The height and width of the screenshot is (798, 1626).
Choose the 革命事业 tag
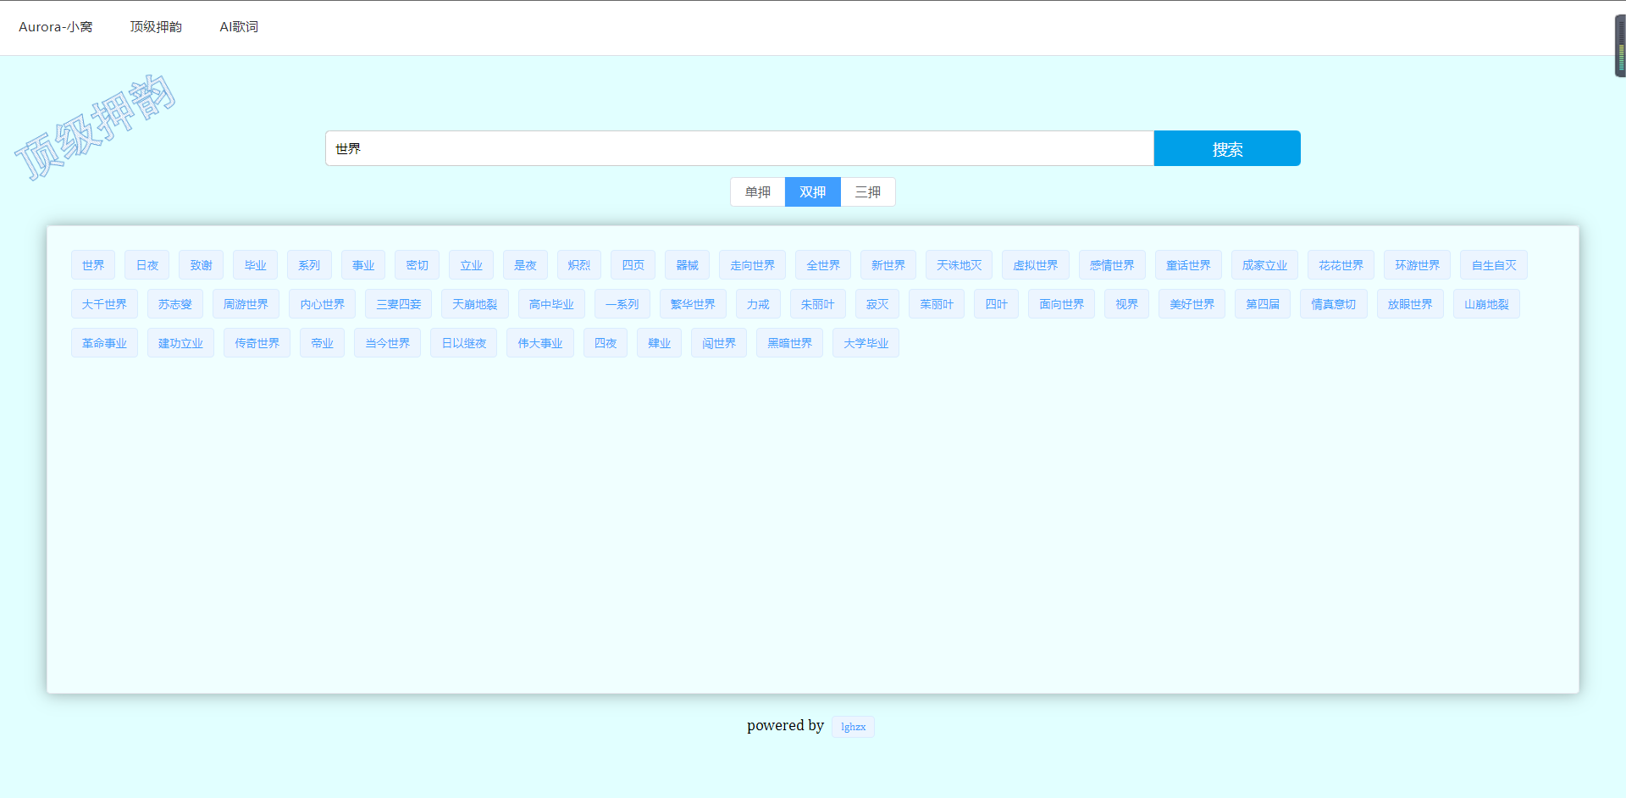tap(104, 343)
